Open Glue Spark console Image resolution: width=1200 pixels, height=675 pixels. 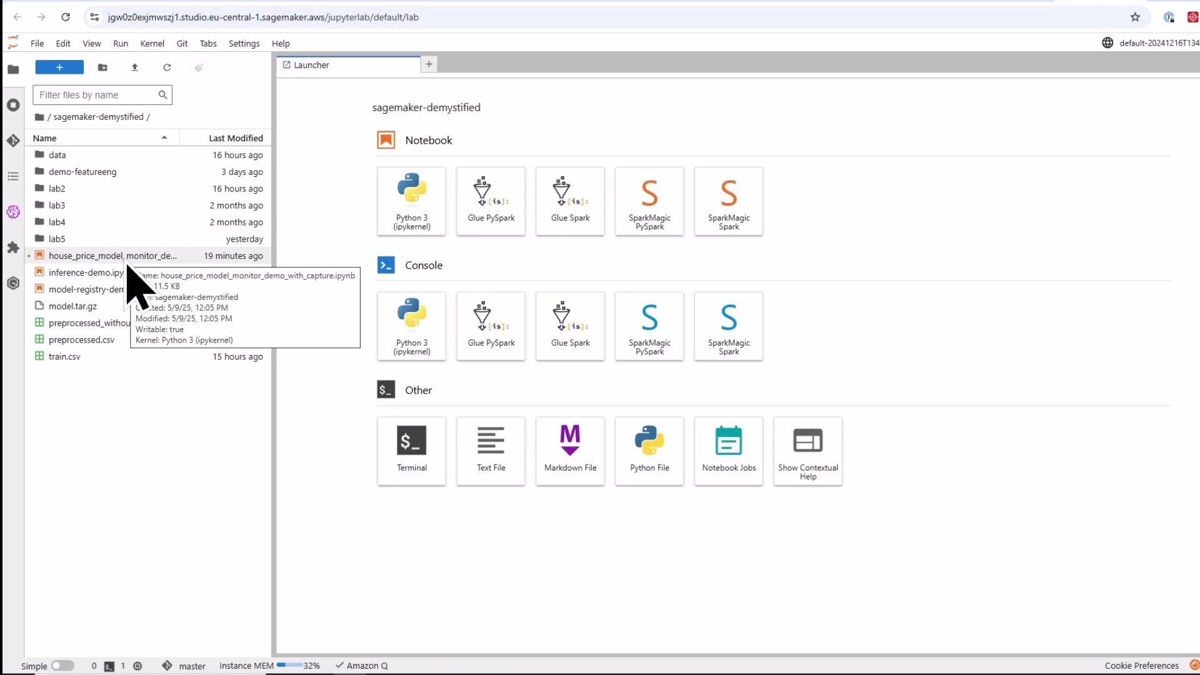(x=570, y=326)
